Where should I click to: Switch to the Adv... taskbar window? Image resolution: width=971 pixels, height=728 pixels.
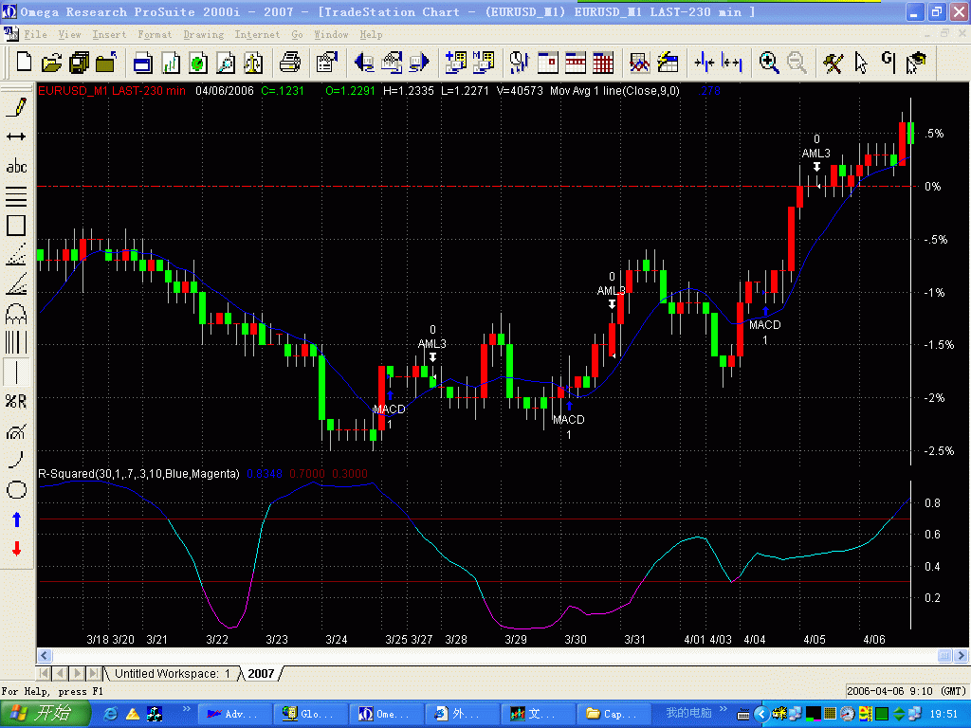pyautogui.click(x=235, y=715)
